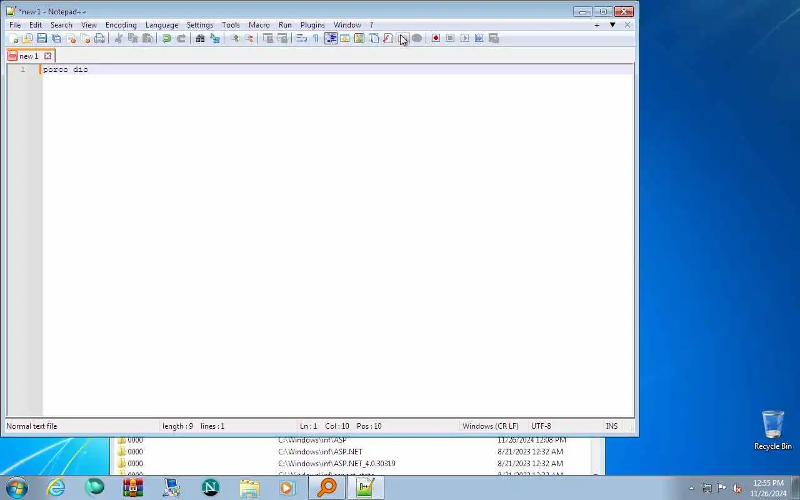Open the Replace toolbar icon
The image size is (800, 500).
point(215,38)
